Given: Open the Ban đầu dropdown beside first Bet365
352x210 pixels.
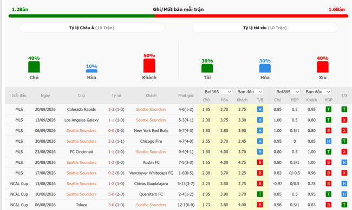Looking at the screenshot, I should pos(250,92).
